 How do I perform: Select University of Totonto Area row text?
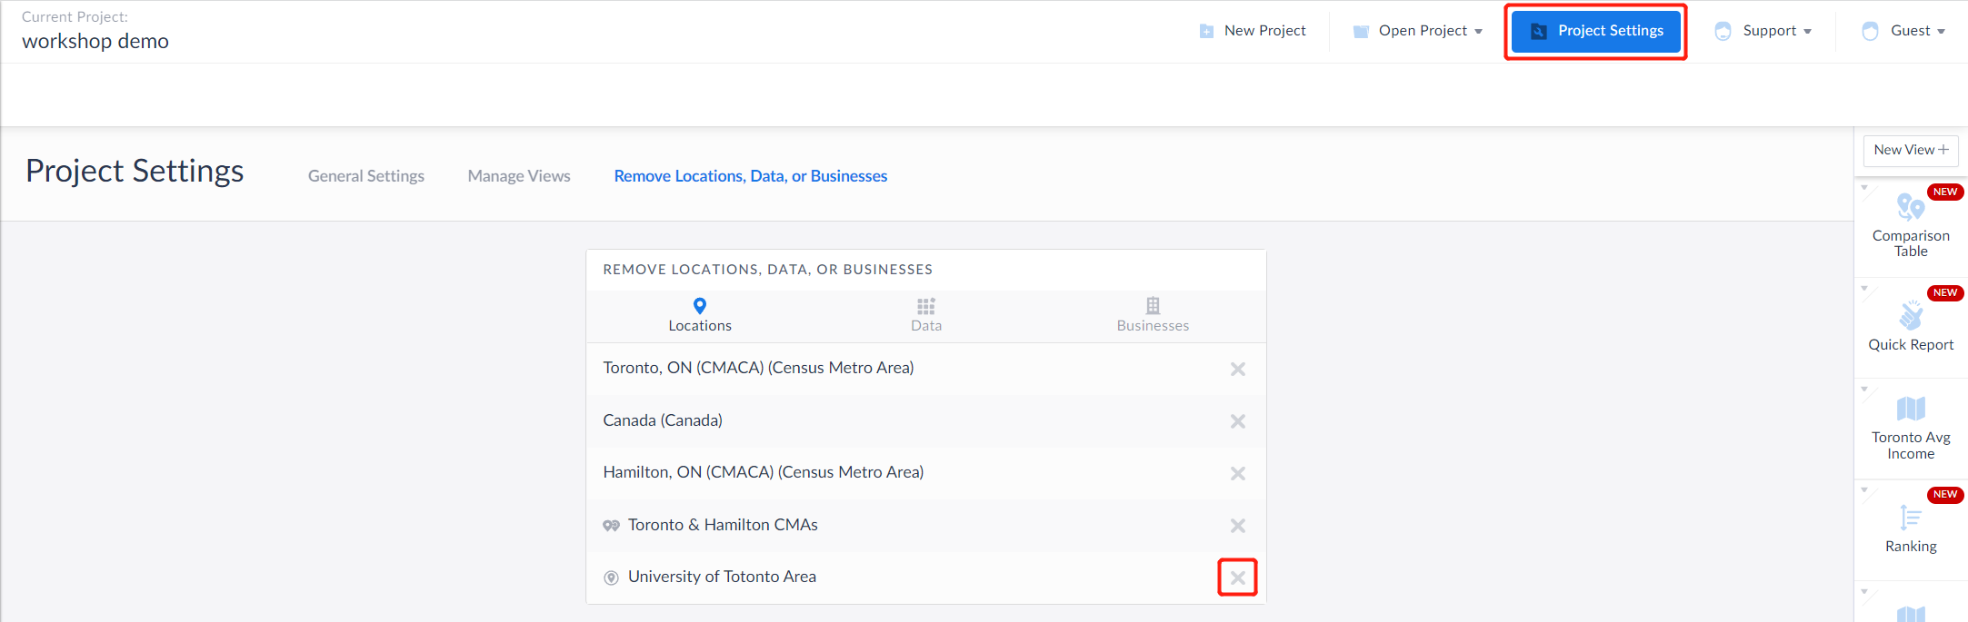coord(722,577)
